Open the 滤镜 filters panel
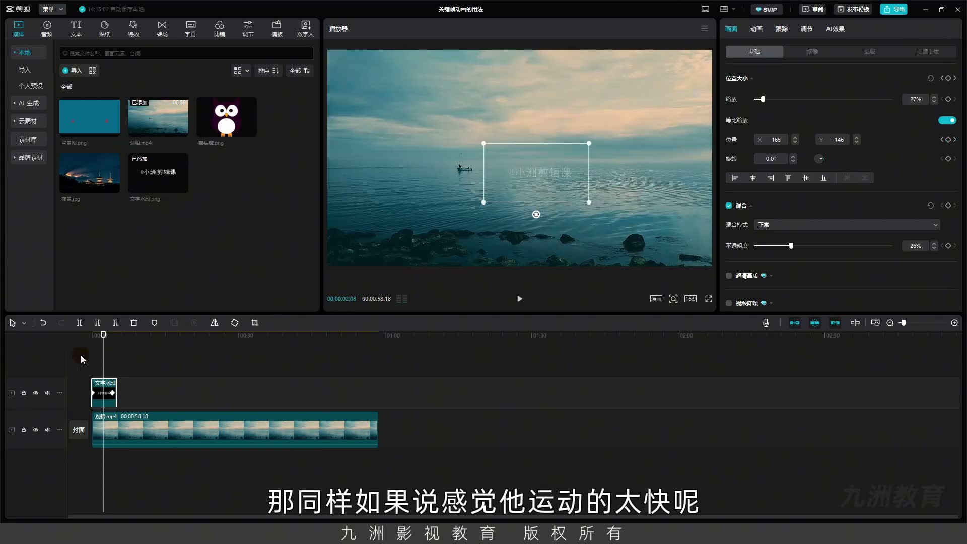Screen dimensions: 967x544 pyautogui.click(x=219, y=29)
